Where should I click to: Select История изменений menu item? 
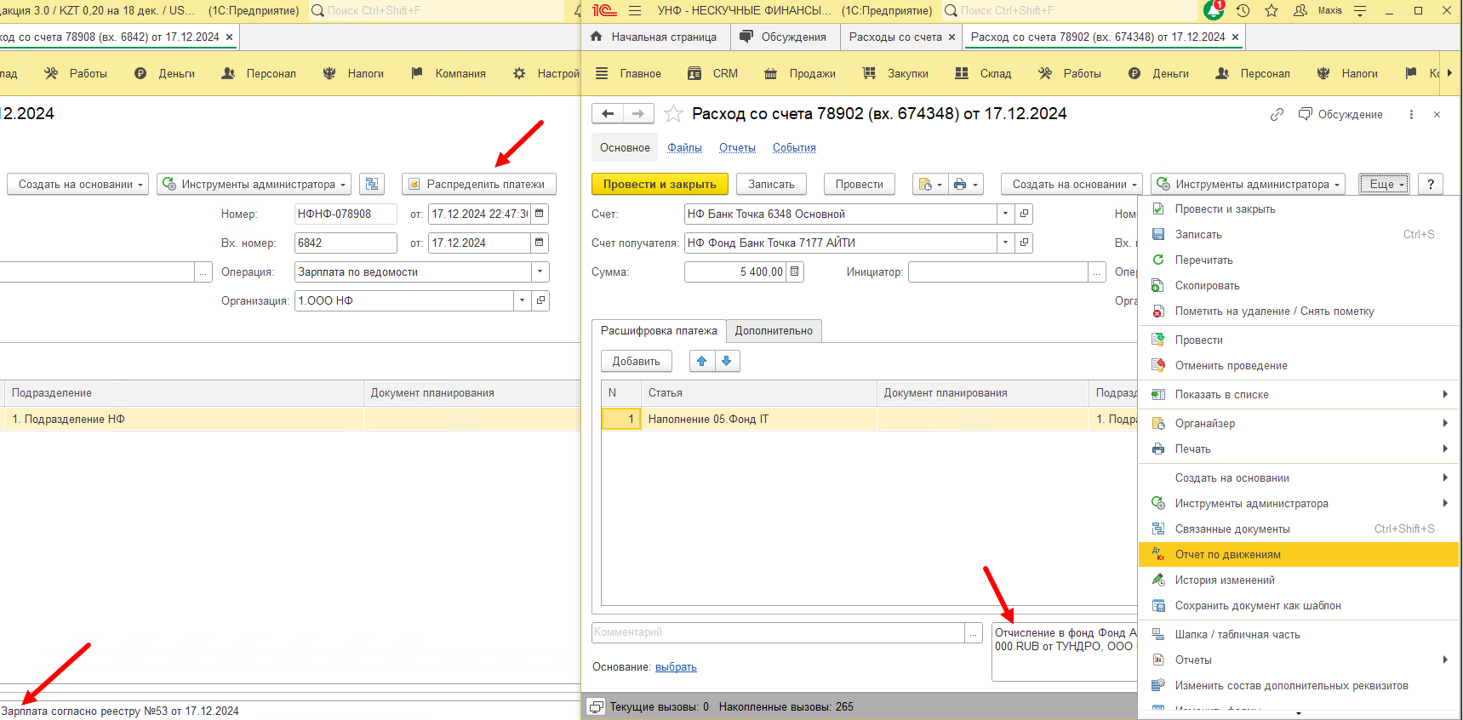pyautogui.click(x=1299, y=580)
